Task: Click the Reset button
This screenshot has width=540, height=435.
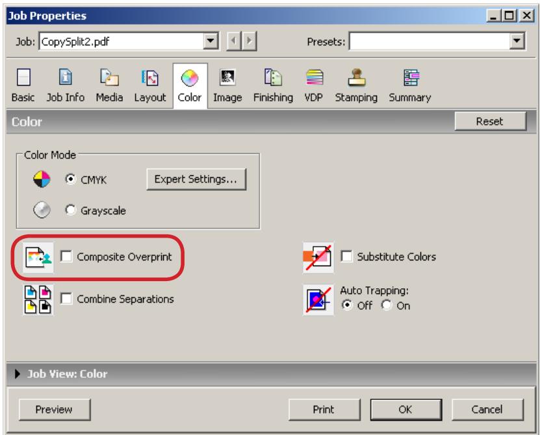Action: [x=491, y=121]
